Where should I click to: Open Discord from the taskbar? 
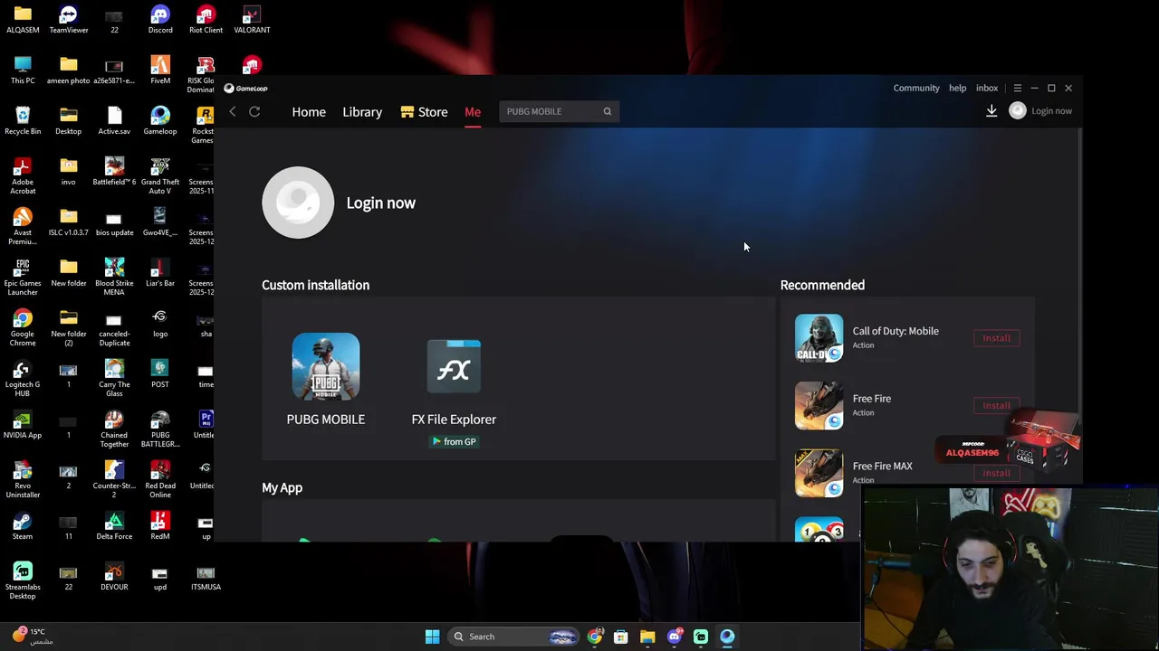(674, 637)
